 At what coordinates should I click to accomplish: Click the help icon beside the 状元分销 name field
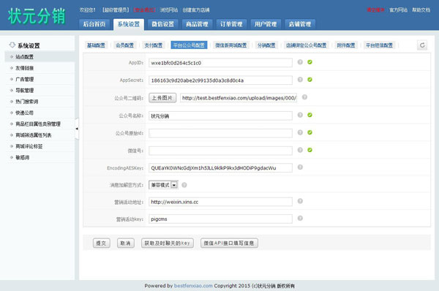(x=300, y=115)
